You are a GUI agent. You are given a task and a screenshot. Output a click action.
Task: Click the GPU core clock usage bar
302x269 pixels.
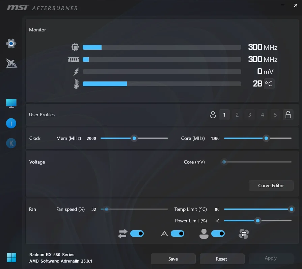coord(162,47)
